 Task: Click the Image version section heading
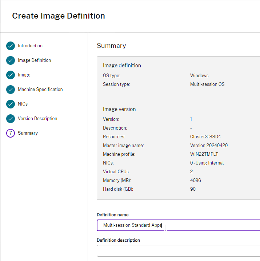pyautogui.click(x=119, y=109)
